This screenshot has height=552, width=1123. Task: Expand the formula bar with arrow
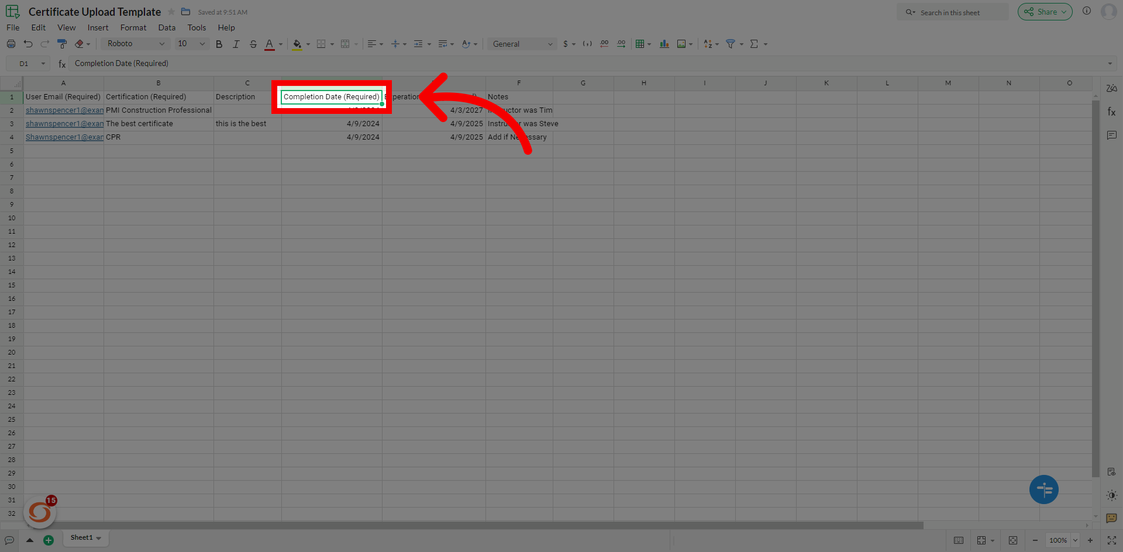tap(1110, 64)
